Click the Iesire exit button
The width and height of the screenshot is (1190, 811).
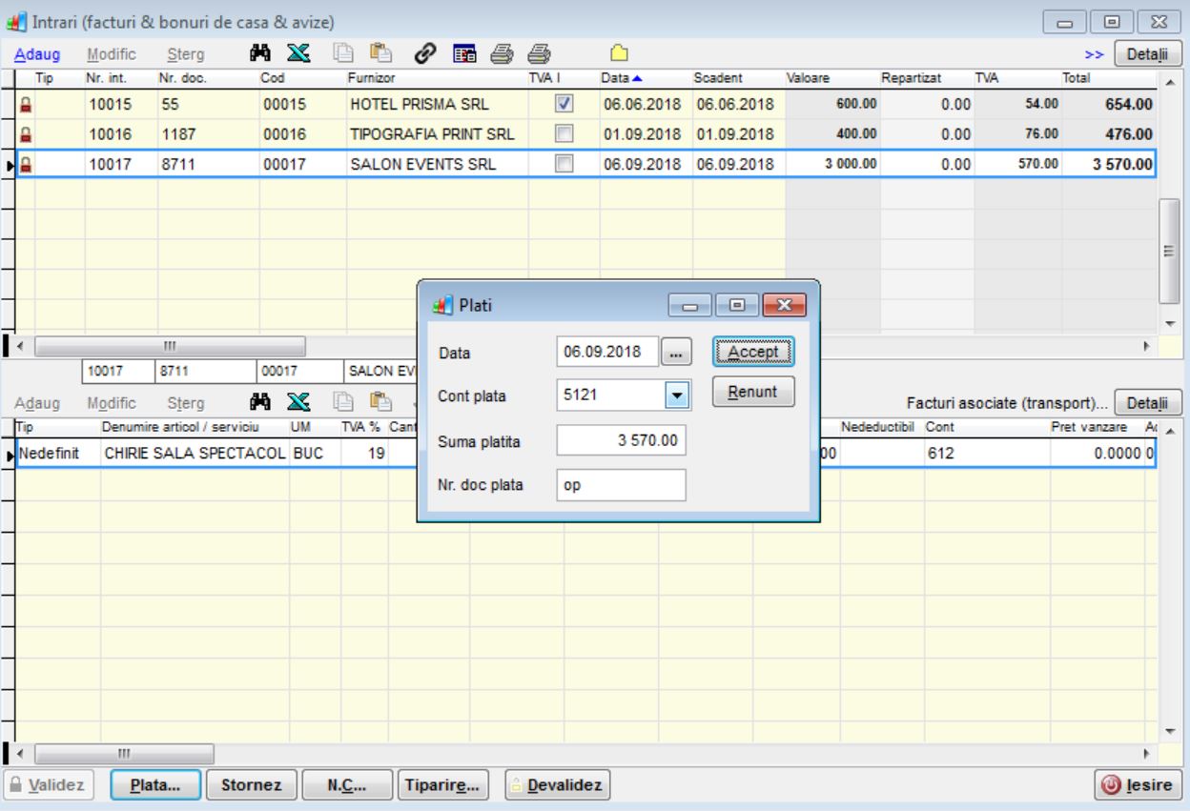[1139, 786]
